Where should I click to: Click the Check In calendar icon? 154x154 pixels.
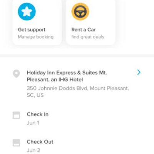click(17, 115)
